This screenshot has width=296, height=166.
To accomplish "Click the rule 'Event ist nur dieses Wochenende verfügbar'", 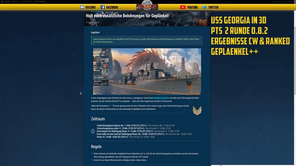I will (x=120, y=160).
